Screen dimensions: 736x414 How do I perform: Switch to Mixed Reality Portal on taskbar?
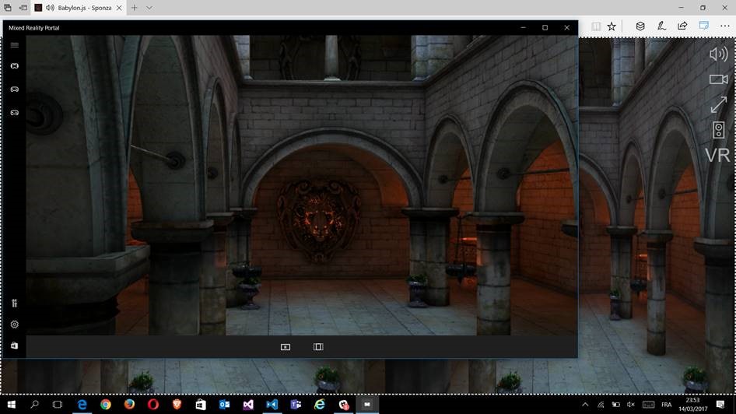[x=367, y=405]
